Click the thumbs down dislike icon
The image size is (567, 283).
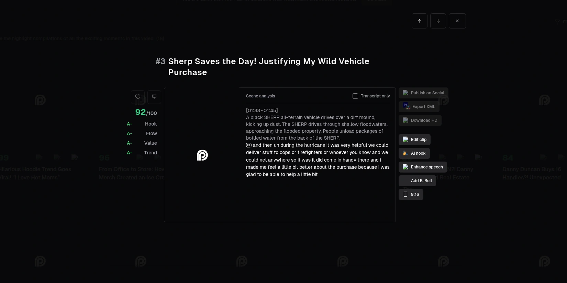(154, 97)
